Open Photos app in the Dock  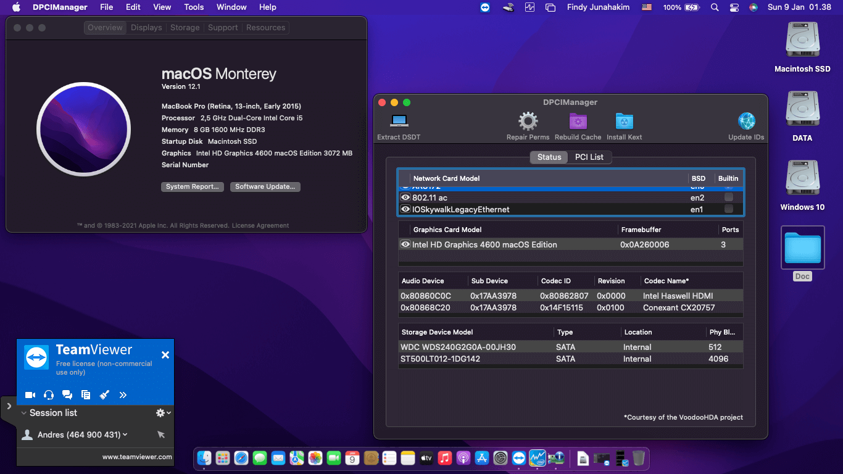[315, 458]
